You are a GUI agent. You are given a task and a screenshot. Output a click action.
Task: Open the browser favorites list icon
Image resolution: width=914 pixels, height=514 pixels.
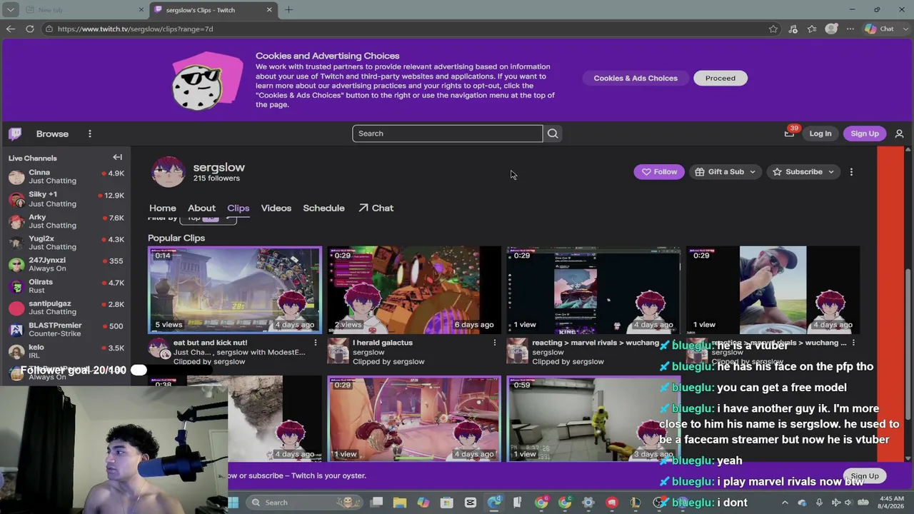[x=812, y=29]
